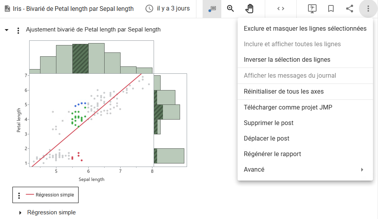This screenshot has height=219, width=378.
Task: Expand the Régression simple section
Action: click(21, 213)
